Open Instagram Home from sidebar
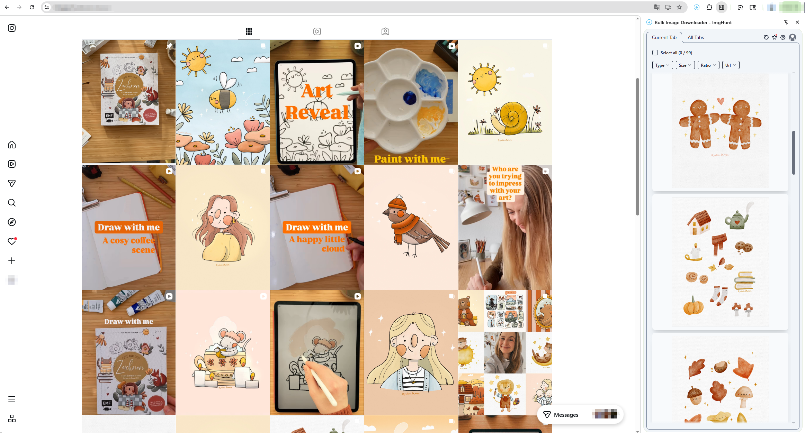The image size is (805, 433). click(12, 145)
